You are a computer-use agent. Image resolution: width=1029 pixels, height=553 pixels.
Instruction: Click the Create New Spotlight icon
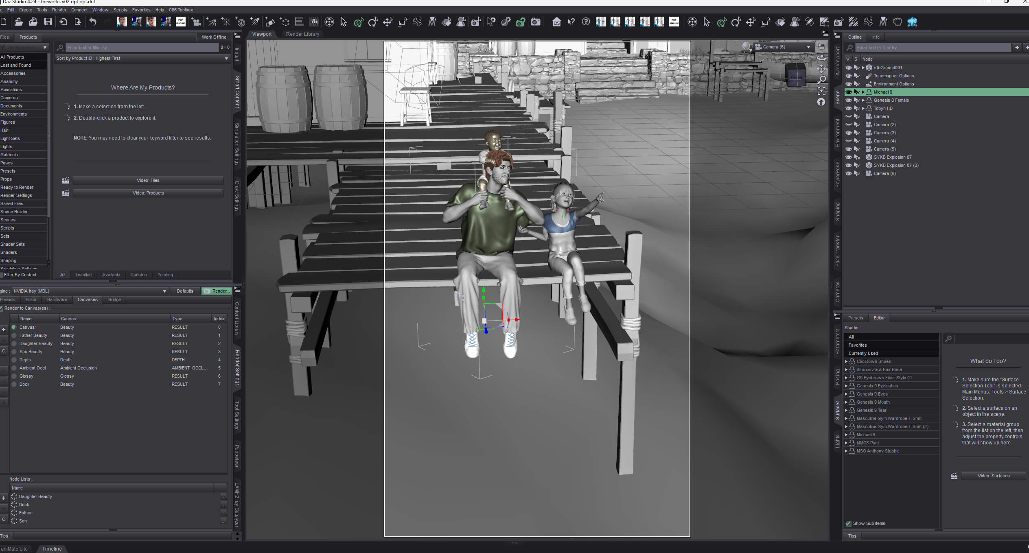255,22
